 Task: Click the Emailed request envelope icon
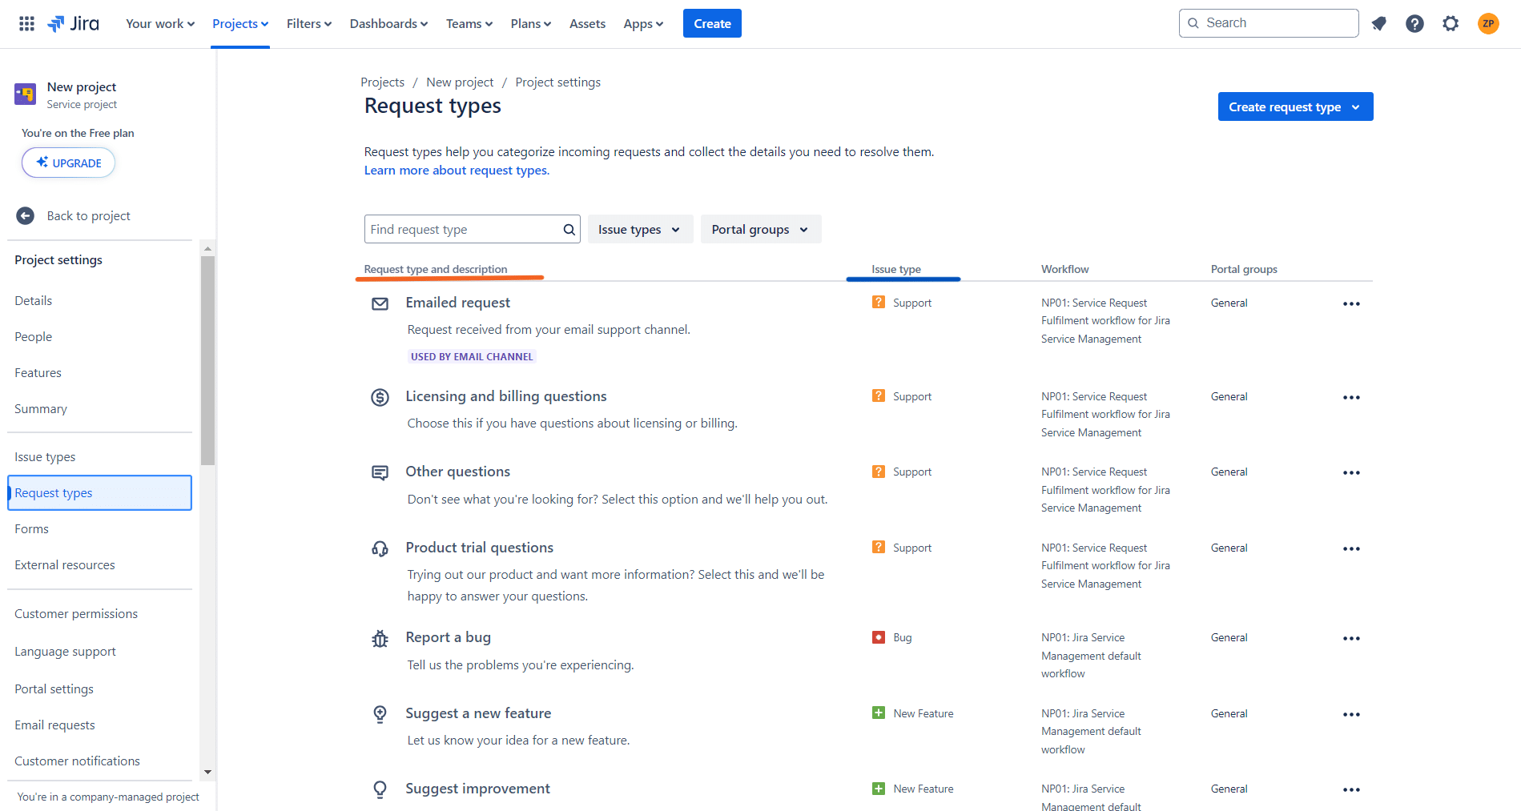click(380, 303)
